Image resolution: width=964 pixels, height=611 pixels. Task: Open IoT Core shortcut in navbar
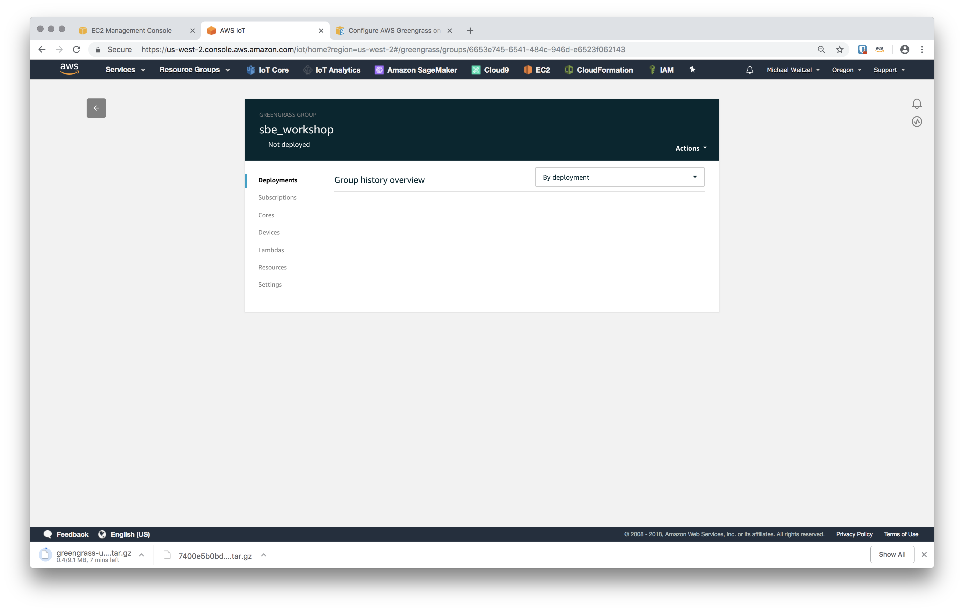point(267,70)
